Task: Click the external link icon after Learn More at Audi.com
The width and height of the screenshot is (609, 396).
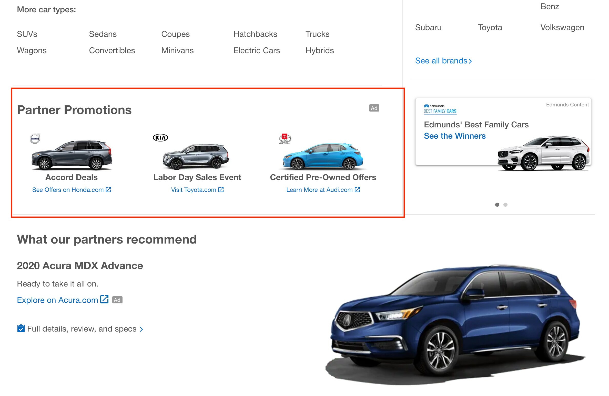Action: point(357,190)
